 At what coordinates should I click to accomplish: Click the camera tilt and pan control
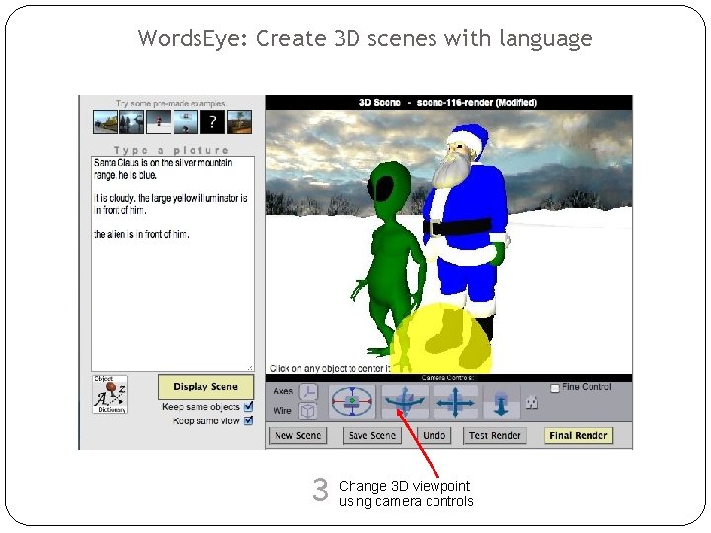click(405, 401)
